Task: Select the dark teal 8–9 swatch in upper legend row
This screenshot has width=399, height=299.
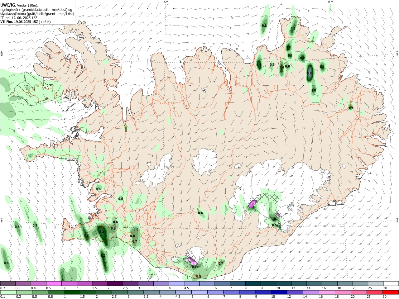Action: (x=253, y=283)
